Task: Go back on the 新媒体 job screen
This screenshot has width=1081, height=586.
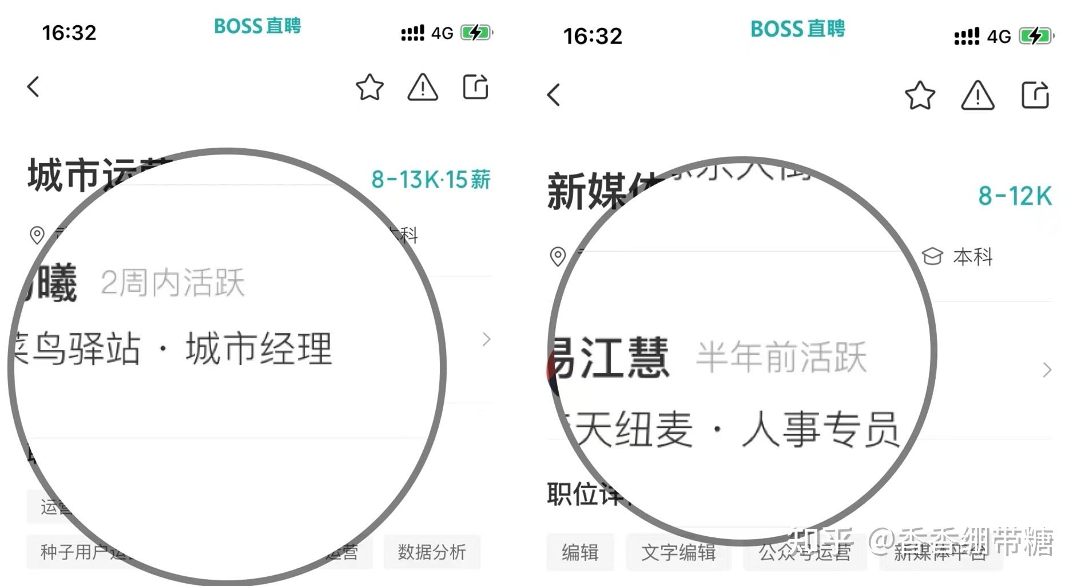Action: point(553,95)
